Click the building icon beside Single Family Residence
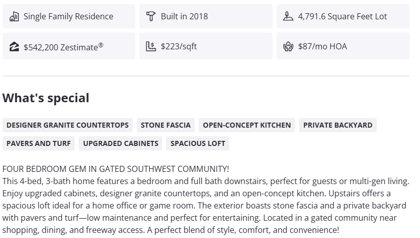The height and width of the screenshot is (238, 420). pyautogui.click(x=14, y=16)
